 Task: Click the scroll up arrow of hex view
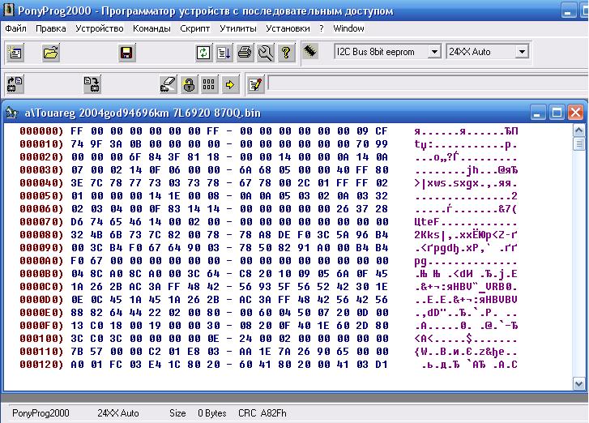pyautogui.click(x=578, y=130)
